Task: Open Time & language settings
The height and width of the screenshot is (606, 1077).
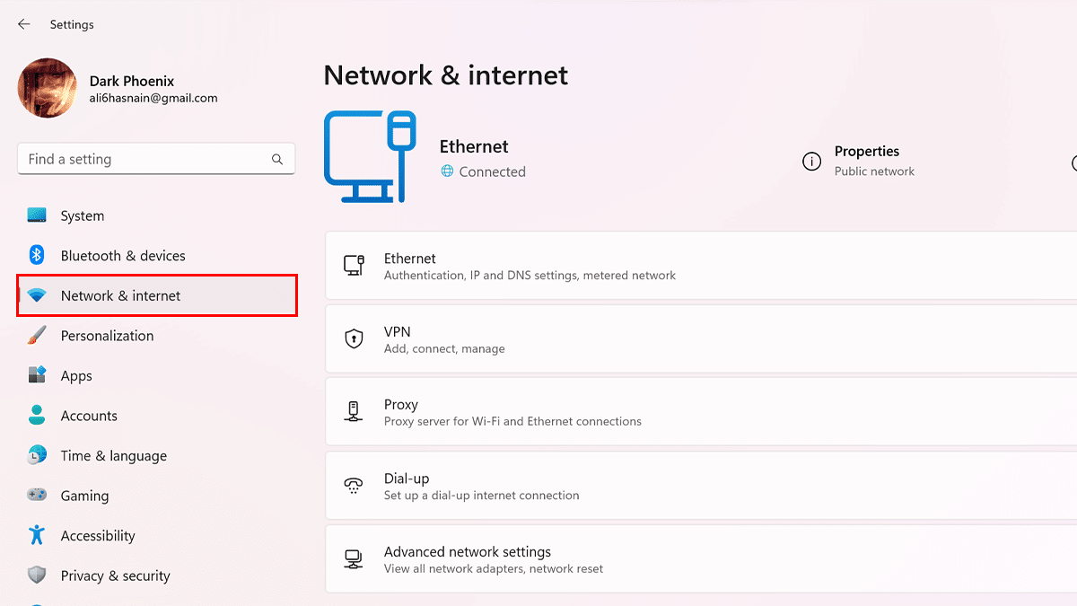Action: point(113,456)
